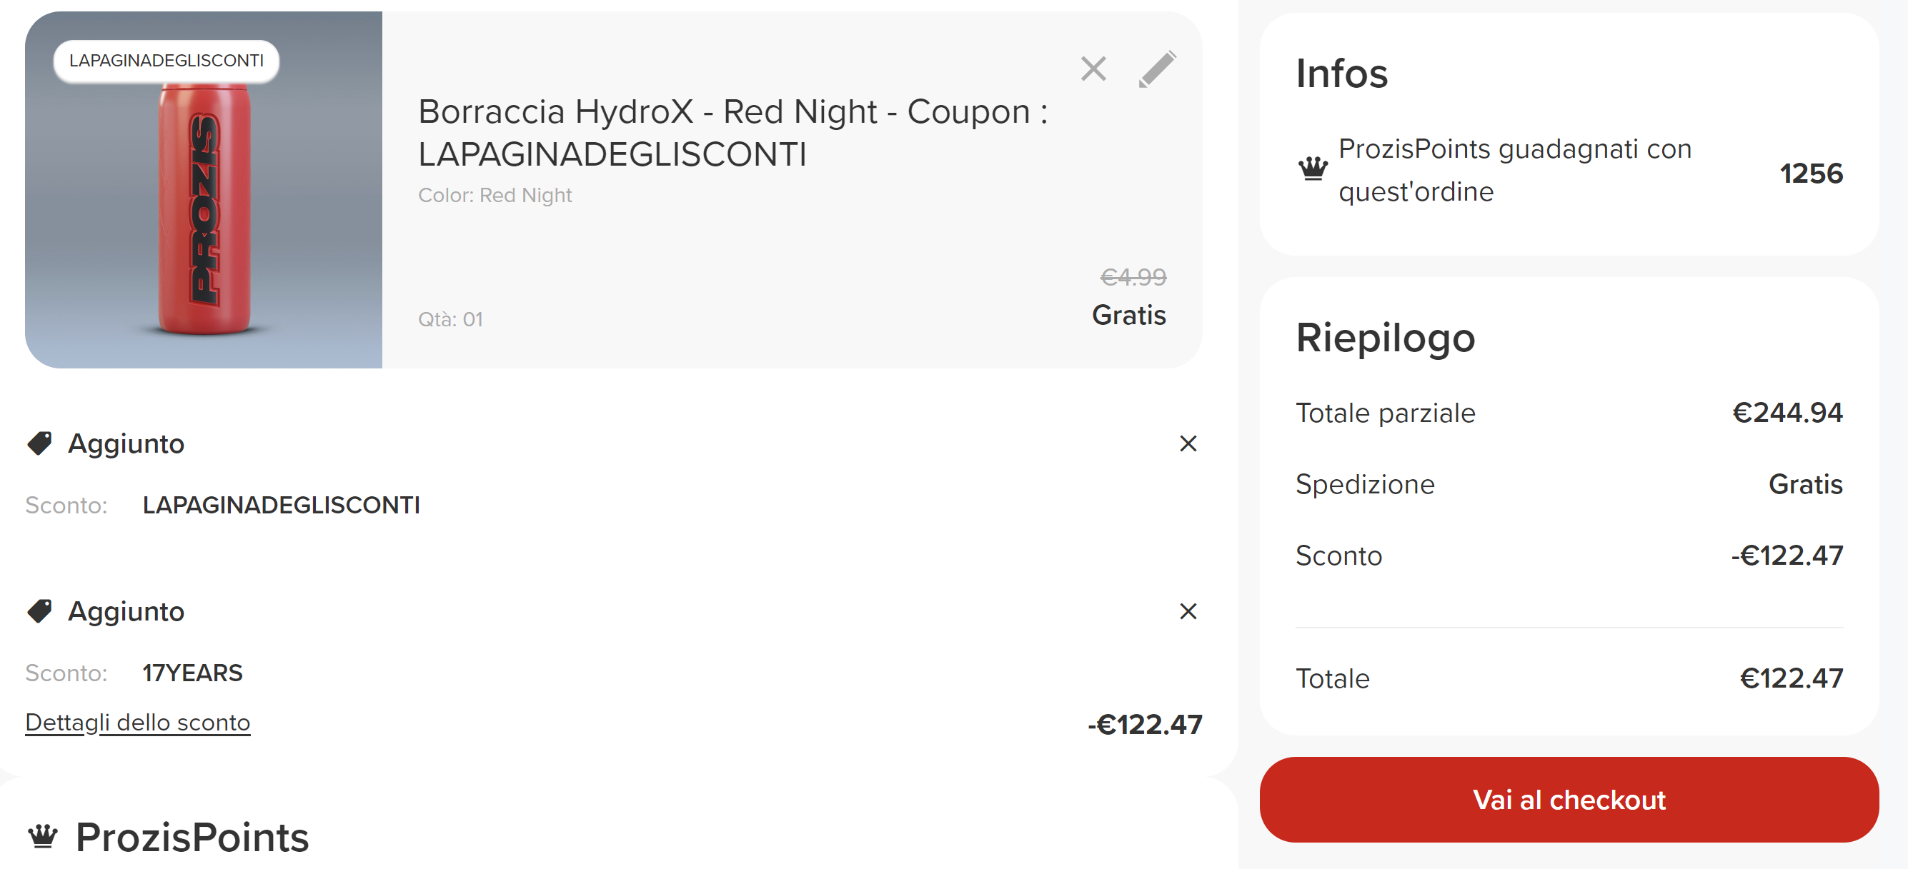Click the ProzisPoints heading at the bottom
Screen dimensions: 1908x869
(191, 837)
